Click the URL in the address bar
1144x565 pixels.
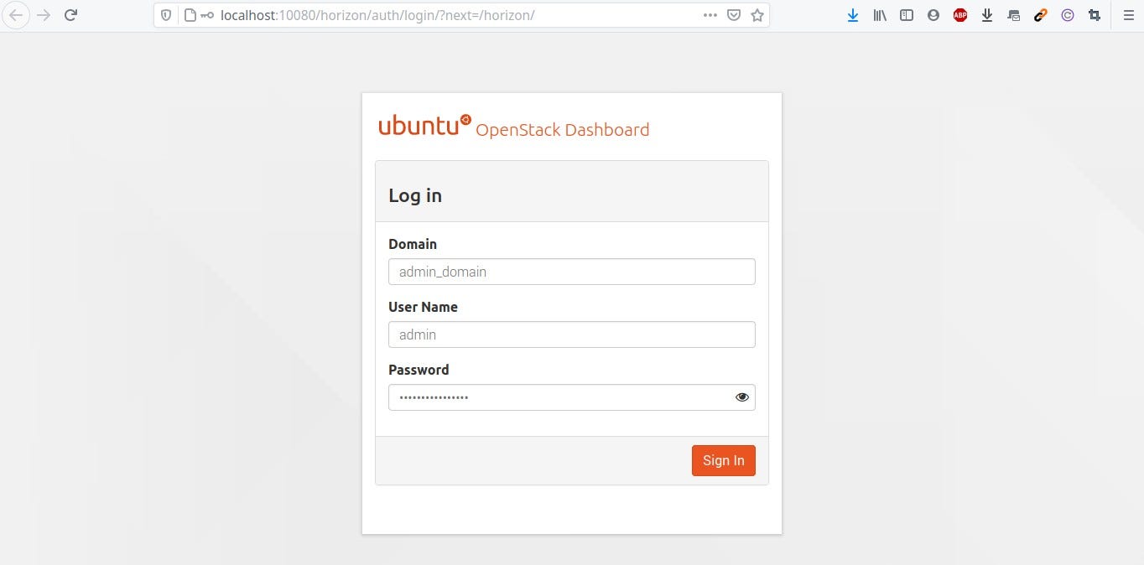377,15
